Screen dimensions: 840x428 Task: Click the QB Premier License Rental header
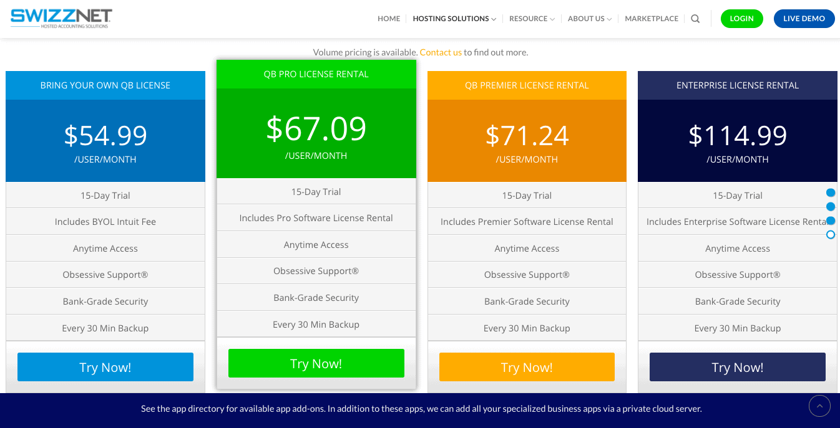point(527,85)
